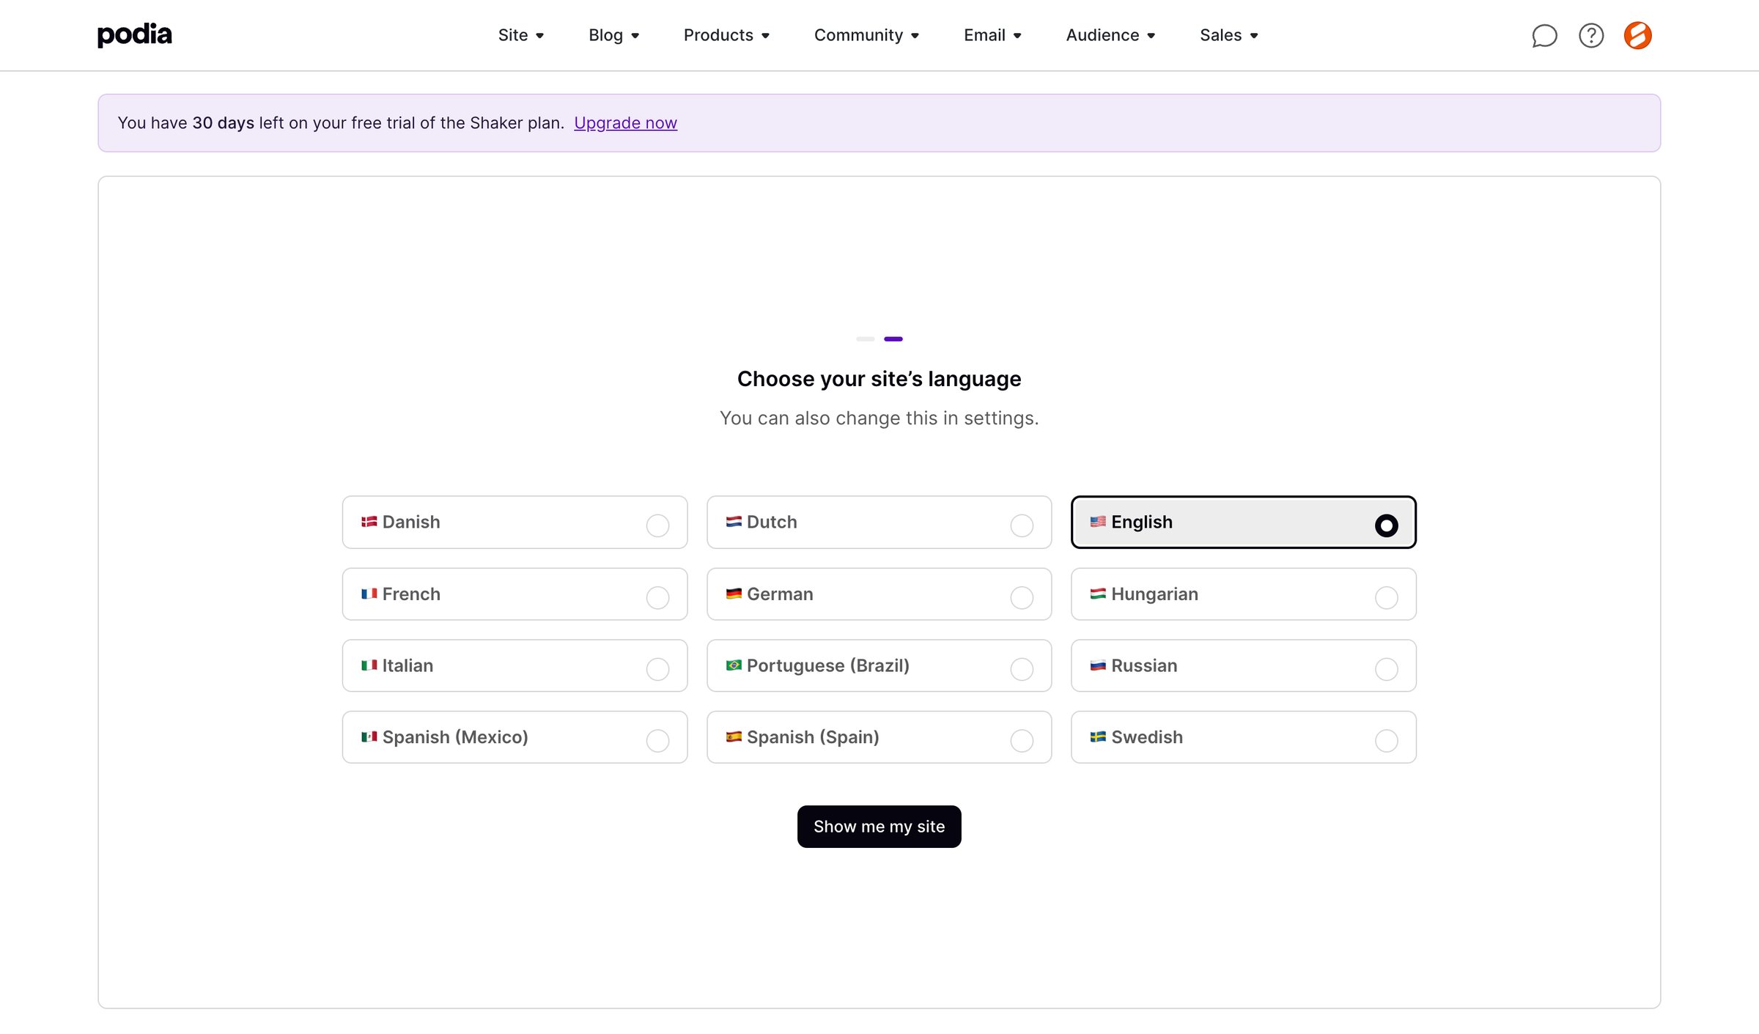
Task: Open the orange account avatar menu
Action: pyautogui.click(x=1638, y=35)
